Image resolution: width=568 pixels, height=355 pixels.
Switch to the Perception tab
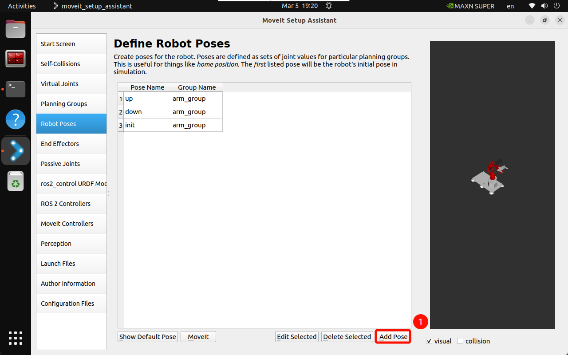pyautogui.click(x=71, y=244)
